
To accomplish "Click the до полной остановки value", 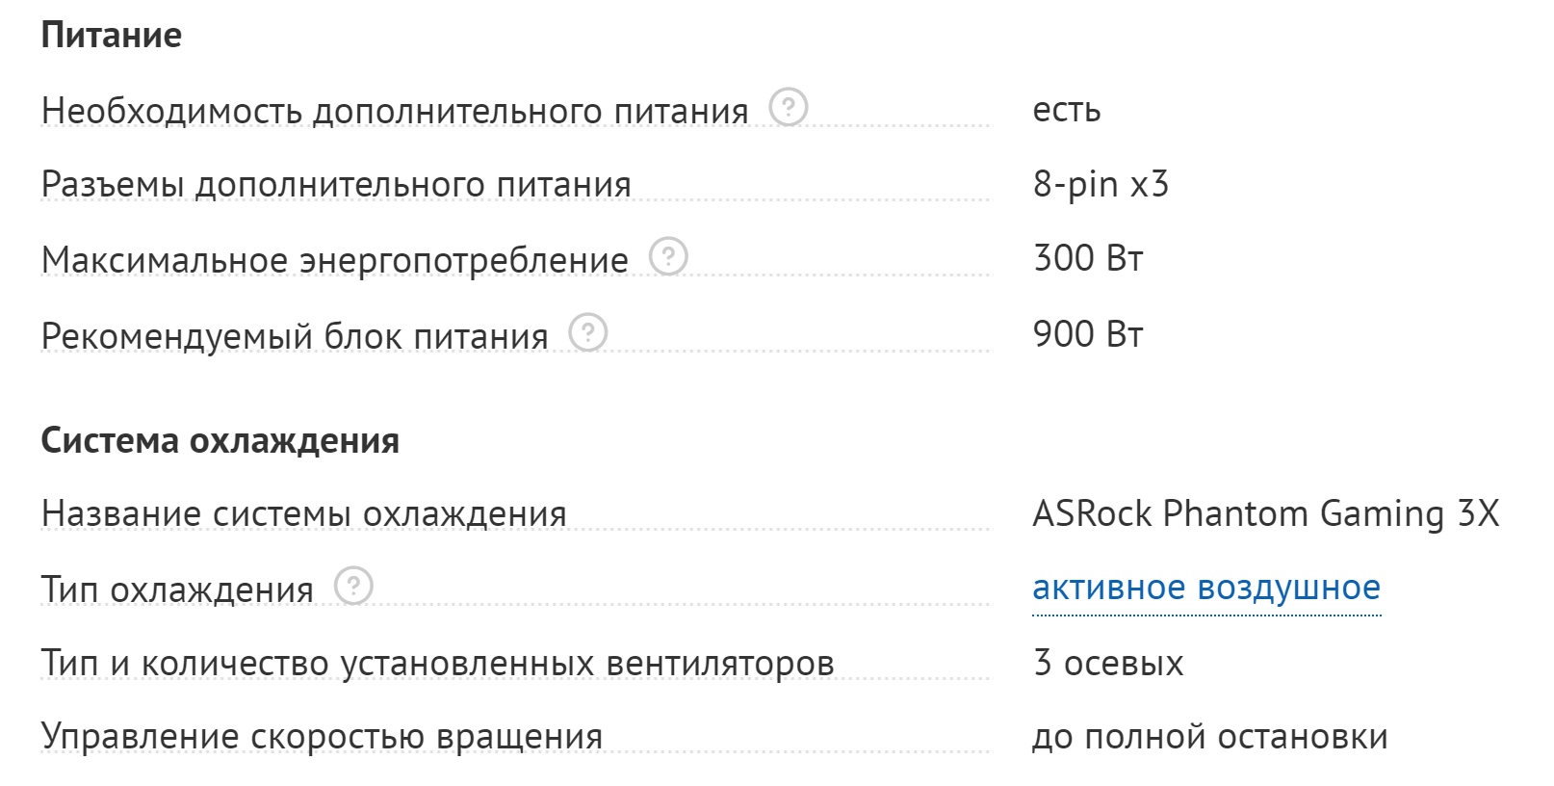I will (x=1209, y=737).
